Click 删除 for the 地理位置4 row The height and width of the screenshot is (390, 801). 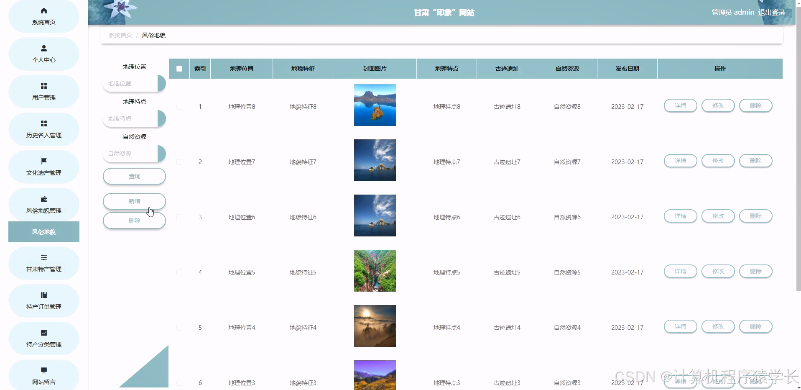coord(755,326)
